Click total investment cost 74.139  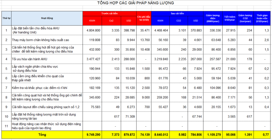pyautogui.click(x=144, y=135)
